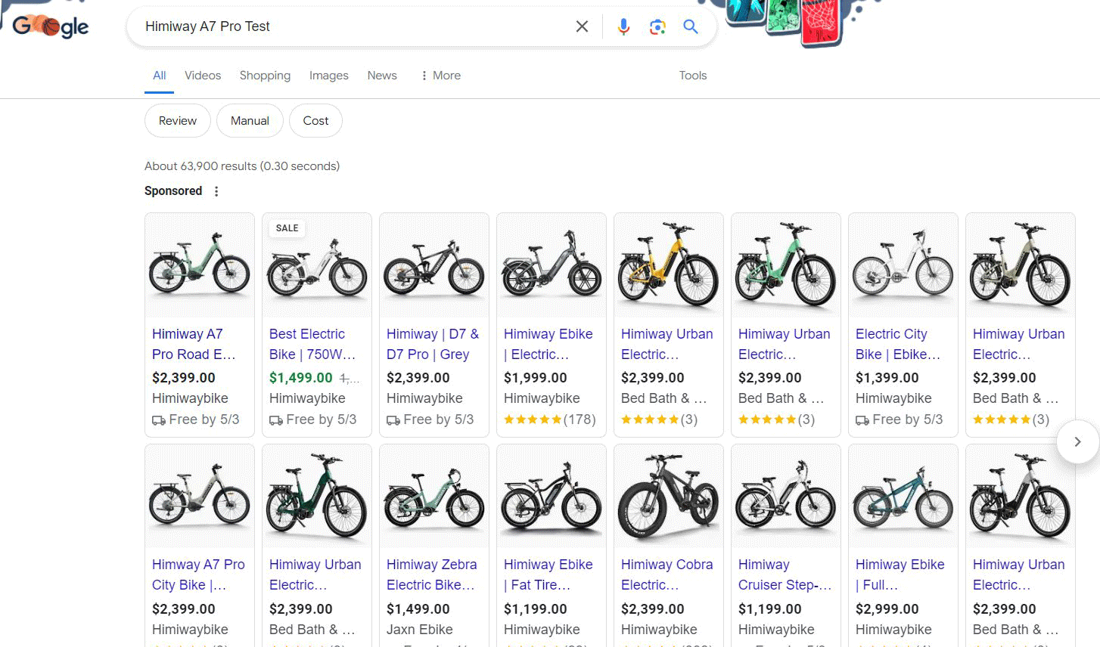
Task: Click SALE badge on Best Electric Bike
Action: pos(287,228)
